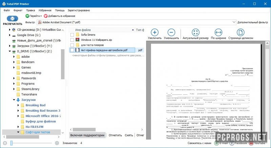
Task: Click the zoom slider at bottom left
Action: pos(11,143)
